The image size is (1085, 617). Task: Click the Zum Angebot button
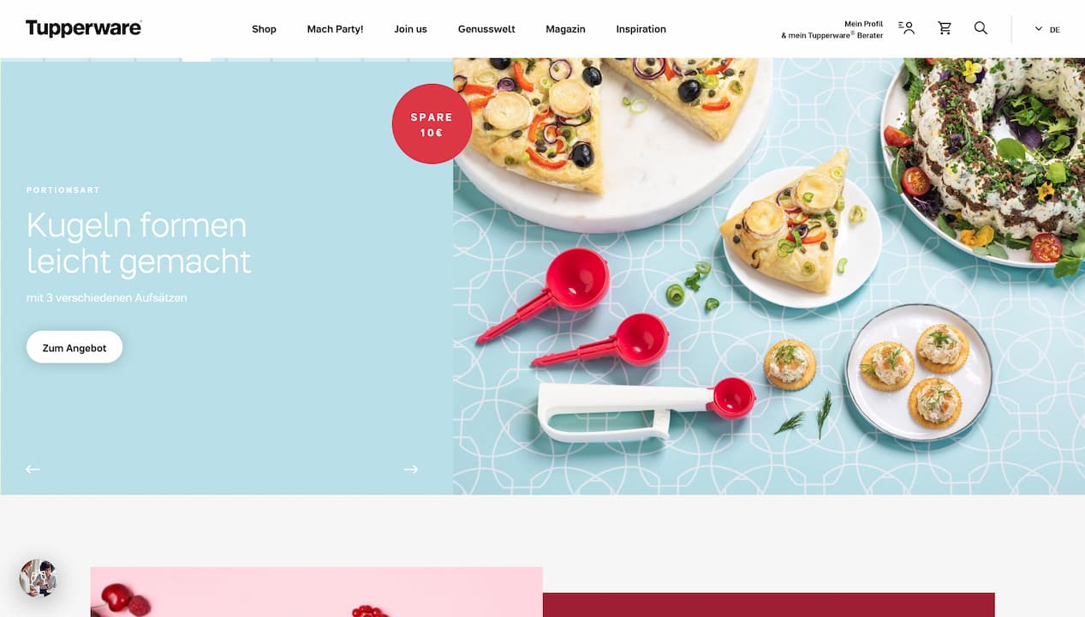click(75, 347)
